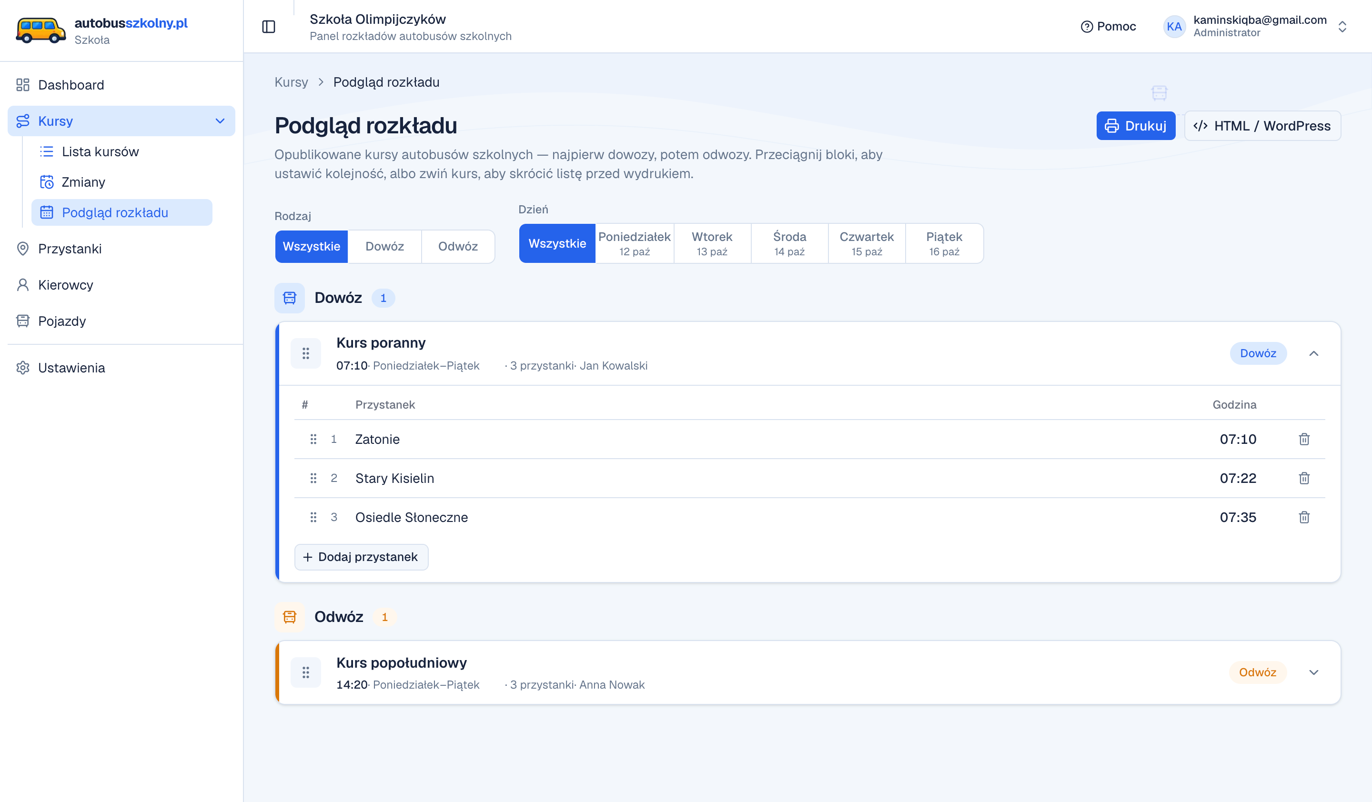Select Poniedziałek 12 paź
Viewport: 1372px width, 802px height.
[634, 243]
